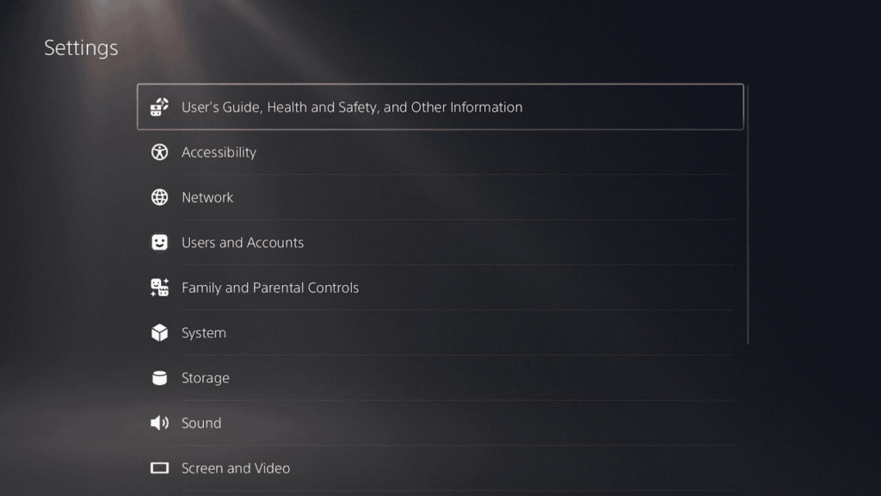The height and width of the screenshot is (496, 881).
Task: Open Screen and Video settings
Action: pyautogui.click(x=236, y=468)
